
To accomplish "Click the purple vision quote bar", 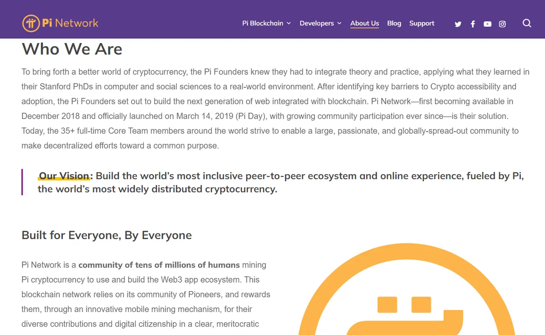I will 22,182.
